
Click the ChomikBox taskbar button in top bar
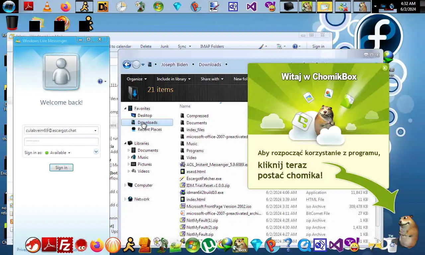(307, 6)
